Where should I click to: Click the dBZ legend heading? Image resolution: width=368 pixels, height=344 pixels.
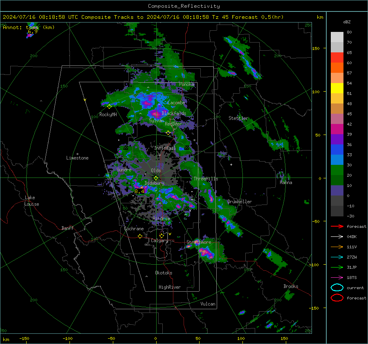[x=347, y=22]
